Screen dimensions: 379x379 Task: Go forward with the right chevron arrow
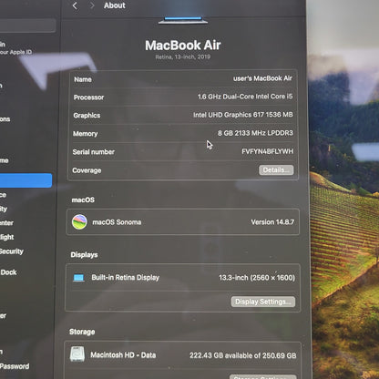[92, 5]
